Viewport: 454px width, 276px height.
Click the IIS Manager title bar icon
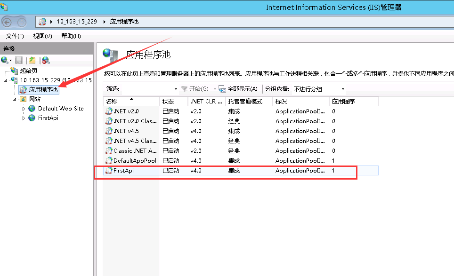click(x=4, y=7)
